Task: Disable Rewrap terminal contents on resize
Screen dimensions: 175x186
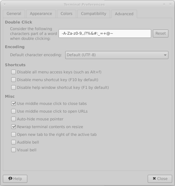Action: click(x=14, y=127)
